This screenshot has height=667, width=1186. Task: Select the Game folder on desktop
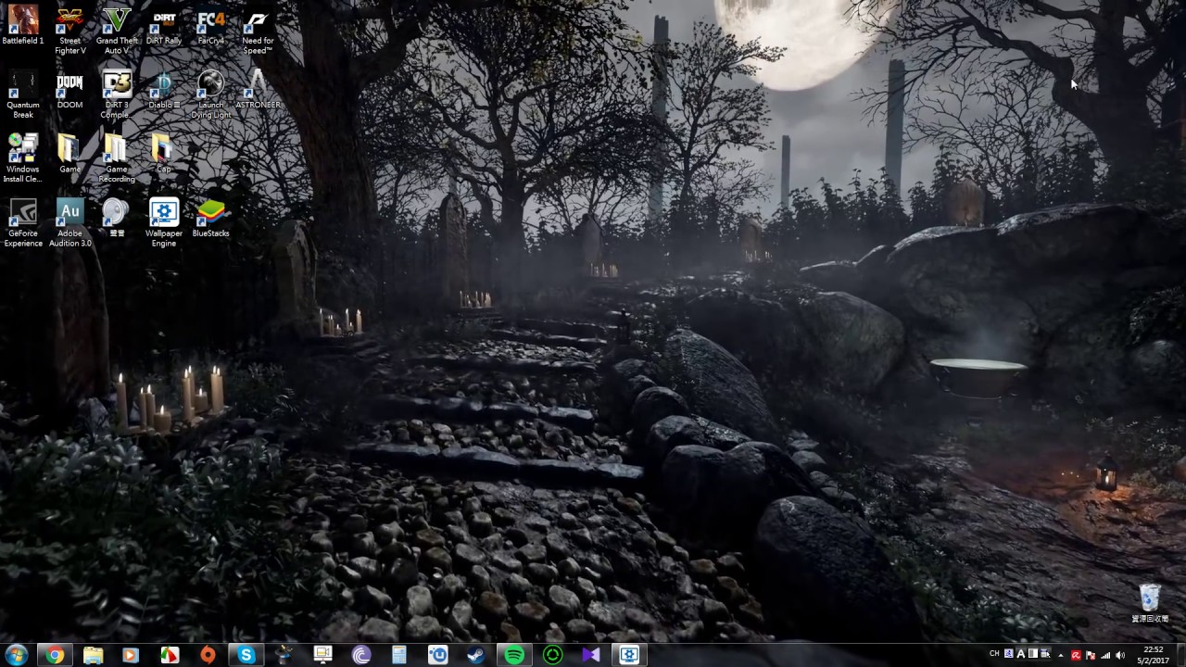(x=69, y=154)
